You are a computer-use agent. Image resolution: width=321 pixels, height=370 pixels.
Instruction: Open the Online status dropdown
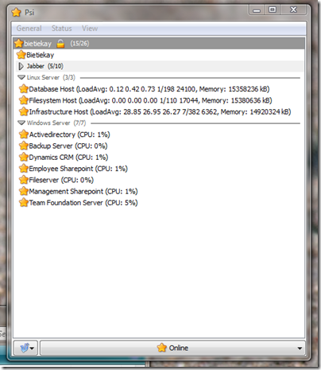[172, 348]
